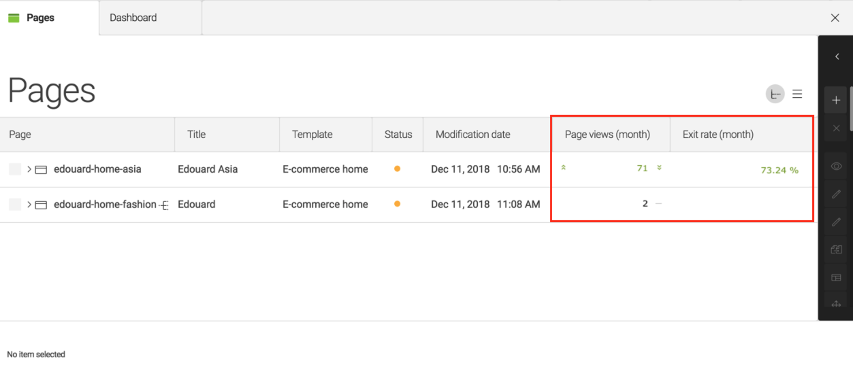Click the variant icon next to edouard-home-fashion
This screenshot has height=366, width=853.
(164, 205)
